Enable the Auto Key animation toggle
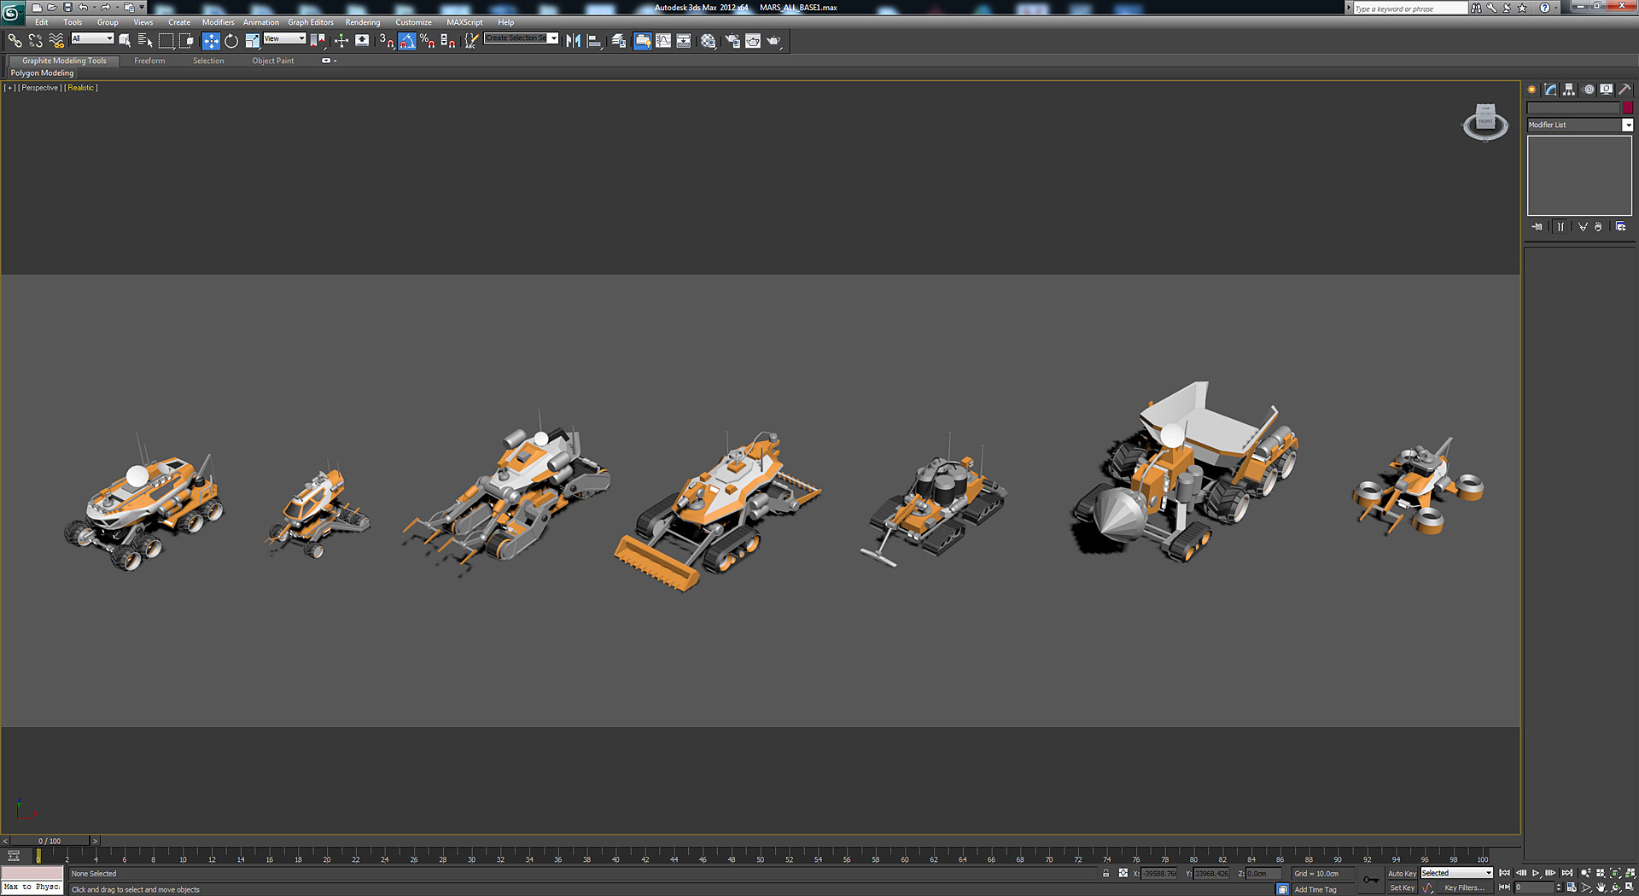 click(1403, 873)
